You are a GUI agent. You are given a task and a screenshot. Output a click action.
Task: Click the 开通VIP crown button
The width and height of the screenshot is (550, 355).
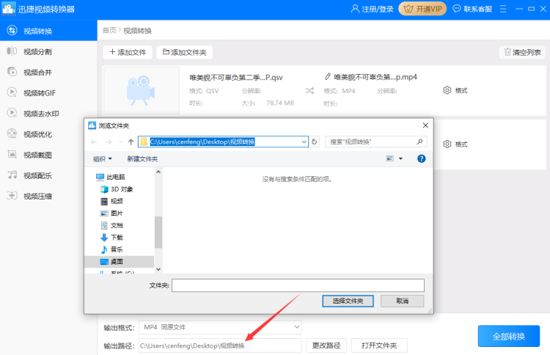tap(422, 9)
